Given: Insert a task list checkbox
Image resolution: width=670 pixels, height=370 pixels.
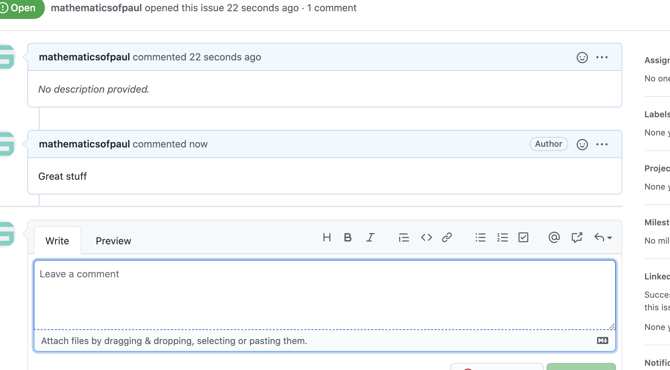Looking at the screenshot, I should (x=523, y=237).
